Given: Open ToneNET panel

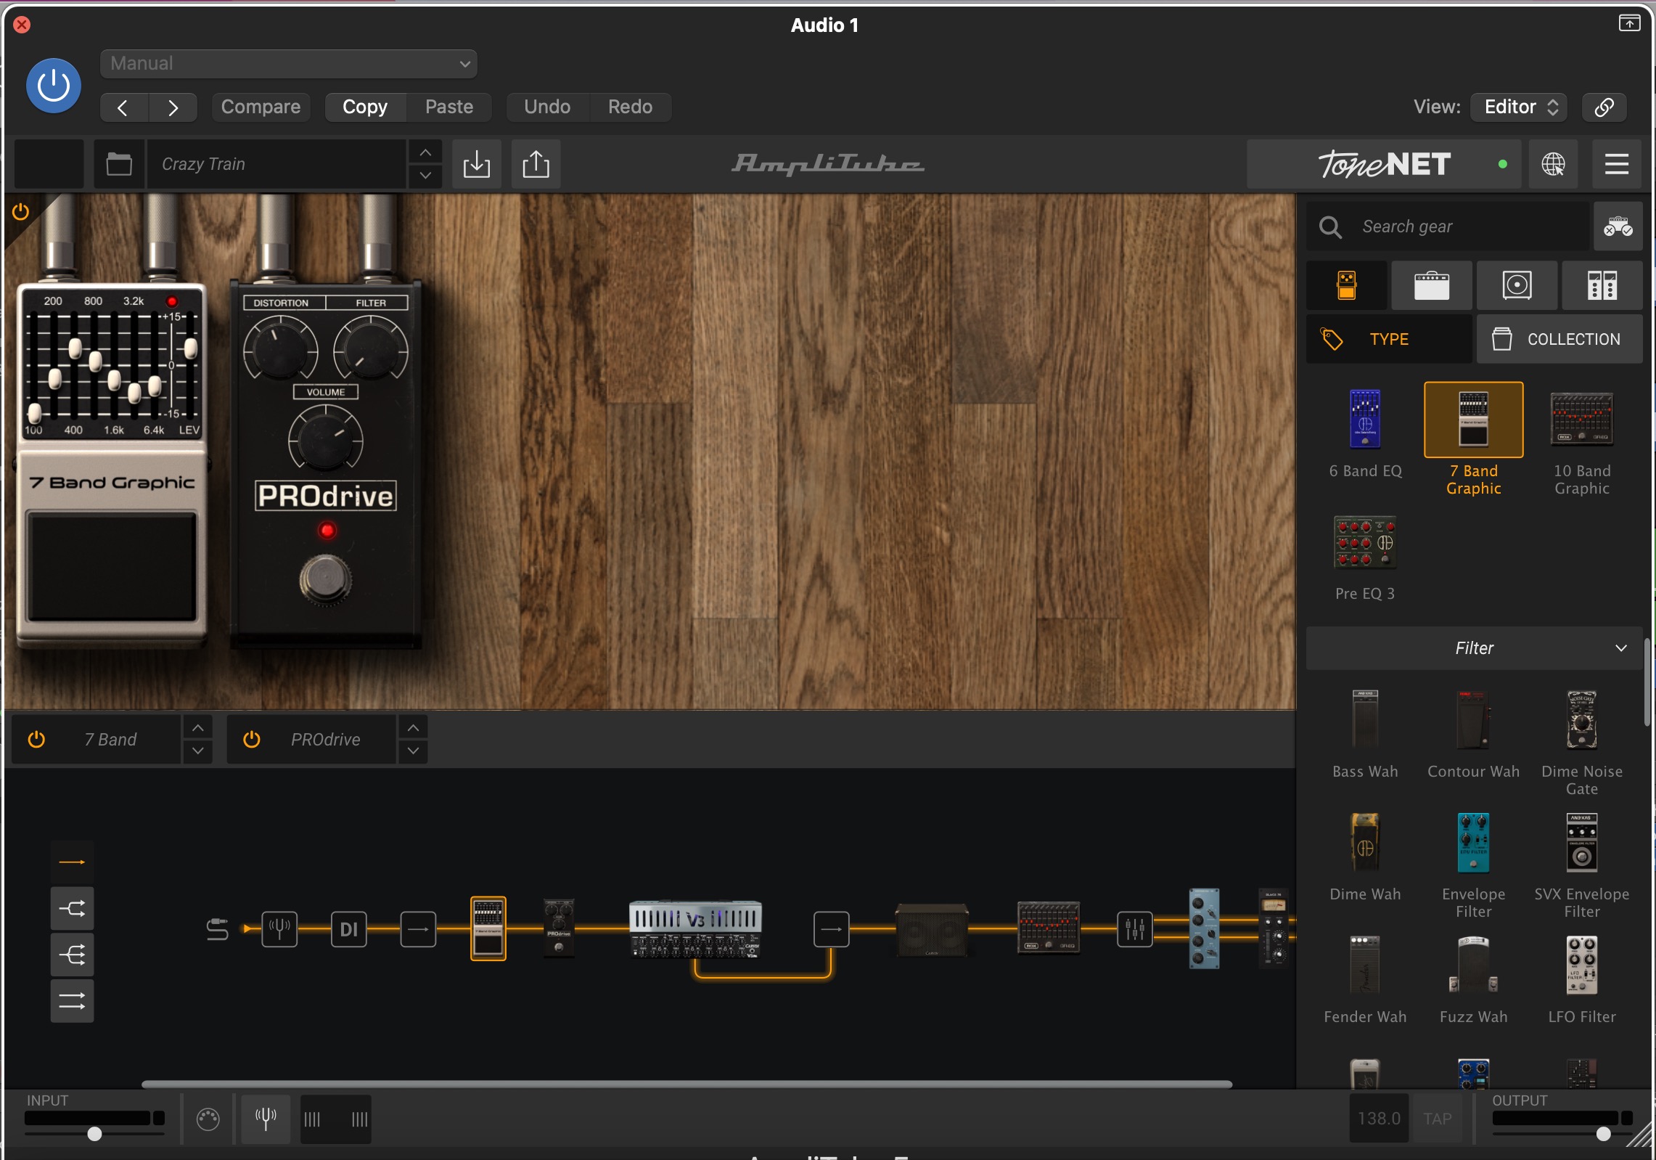Looking at the screenshot, I should point(1384,164).
